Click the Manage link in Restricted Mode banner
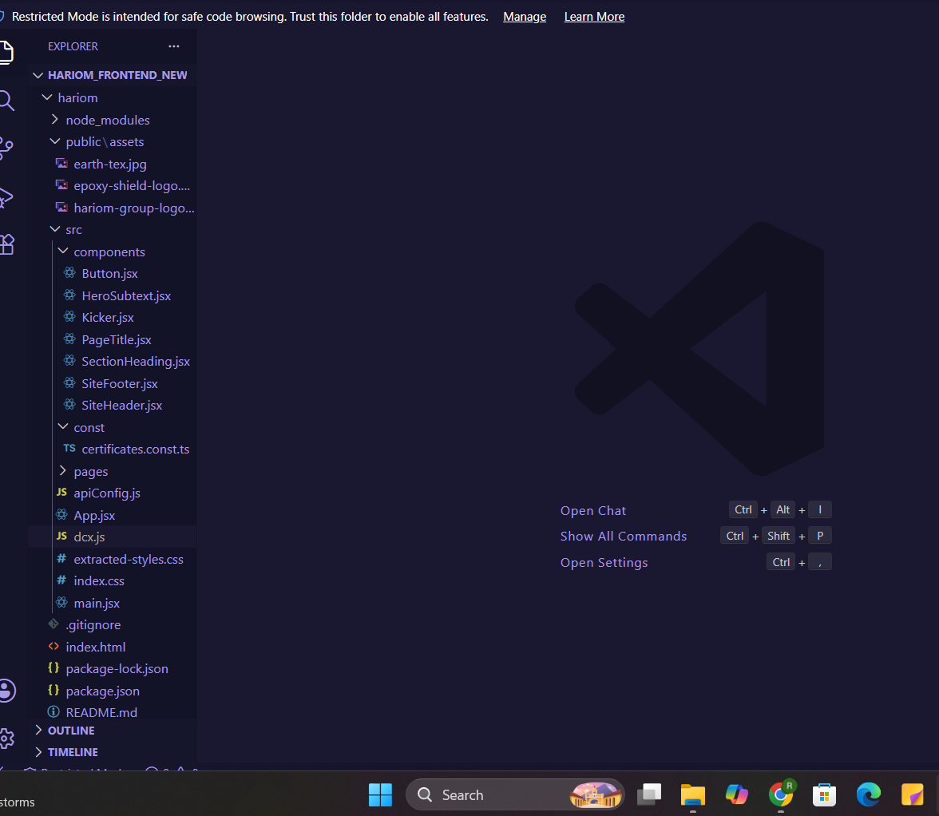This screenshot has height=816, width=939. coord(525,17)
